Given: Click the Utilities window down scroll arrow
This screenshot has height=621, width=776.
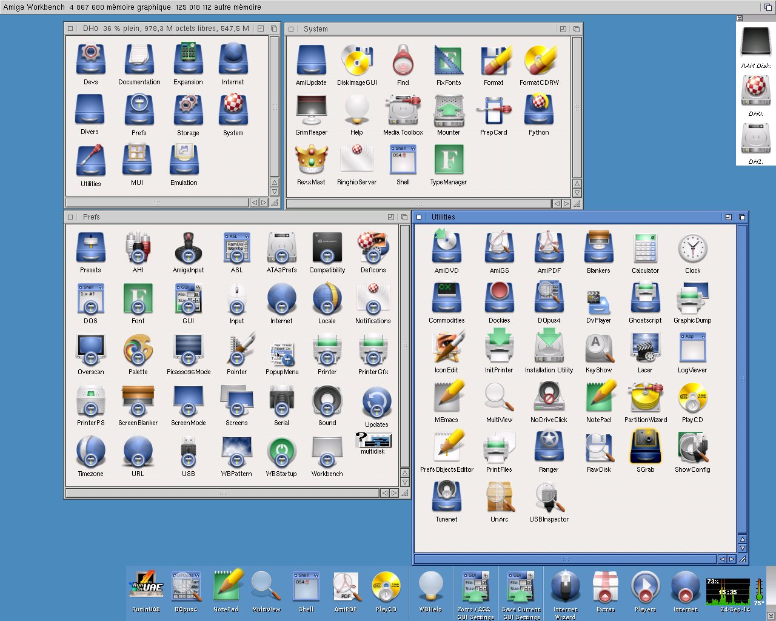Looking at the screenshot, I should pyautogui.click(x=743, y=548).
